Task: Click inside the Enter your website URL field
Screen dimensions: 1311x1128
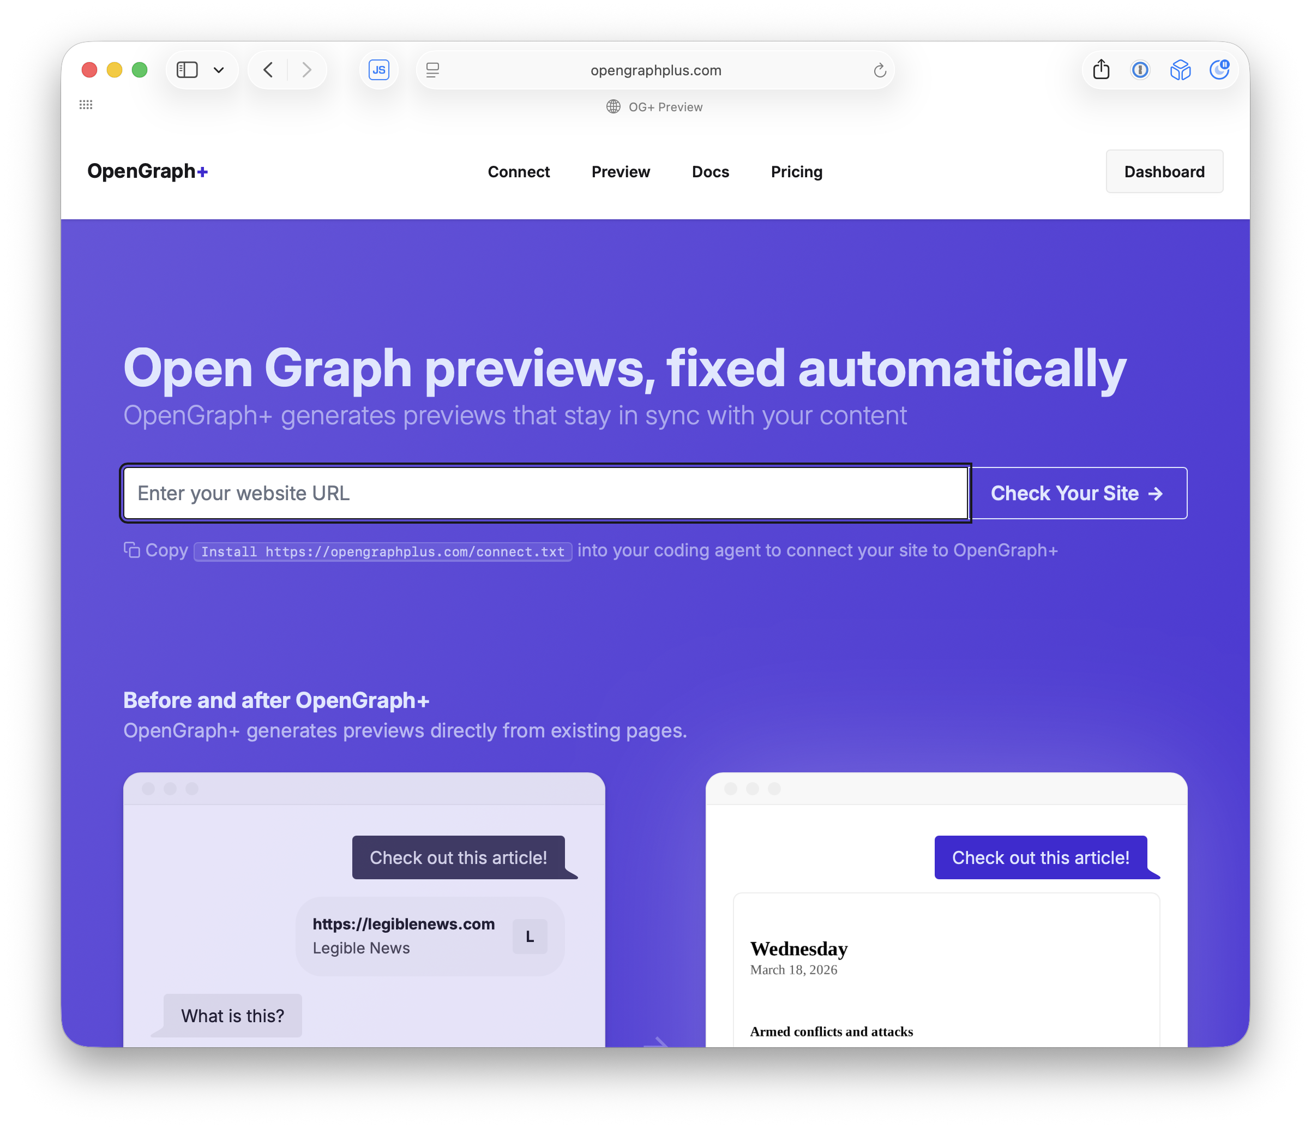Action: [544, 493]
